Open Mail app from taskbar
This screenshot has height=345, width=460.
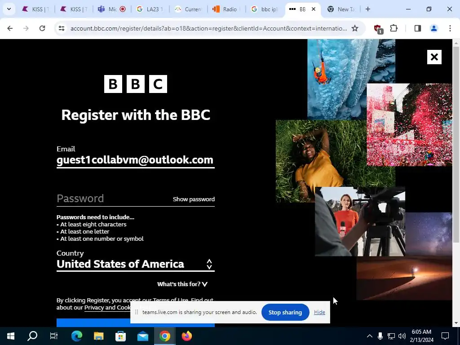[x=142, y=336]
